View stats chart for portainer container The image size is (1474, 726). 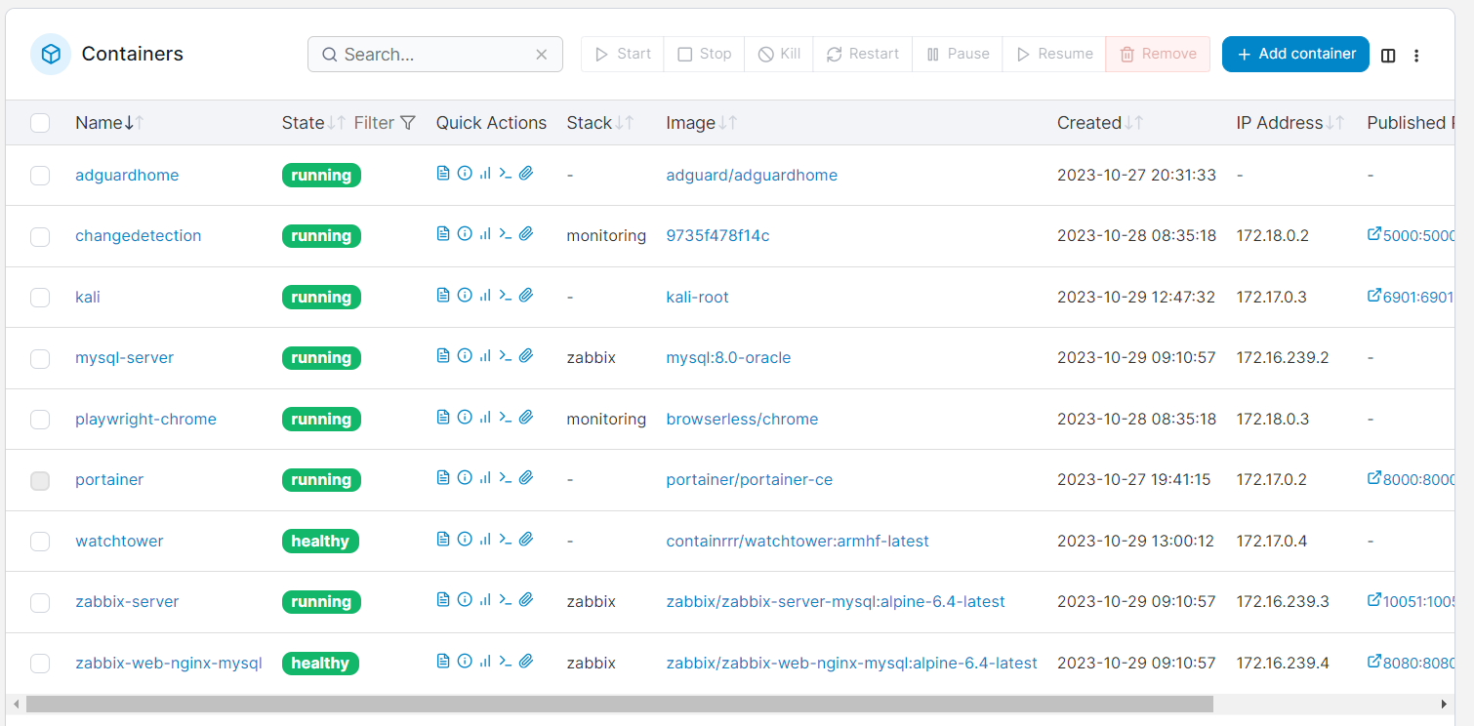[x=485, y=477]
